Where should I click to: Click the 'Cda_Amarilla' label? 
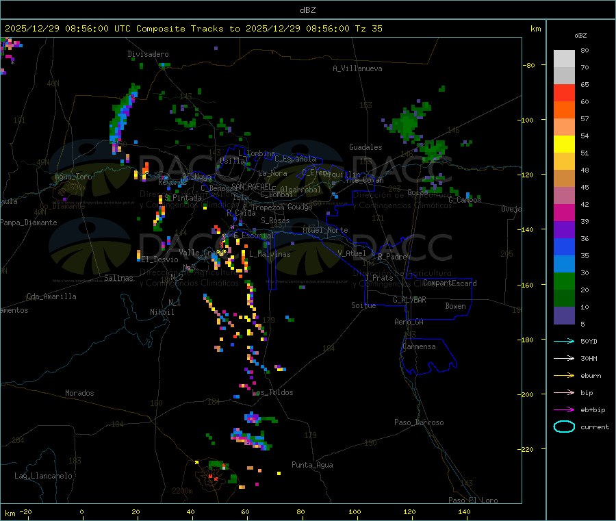coord(51,296)
